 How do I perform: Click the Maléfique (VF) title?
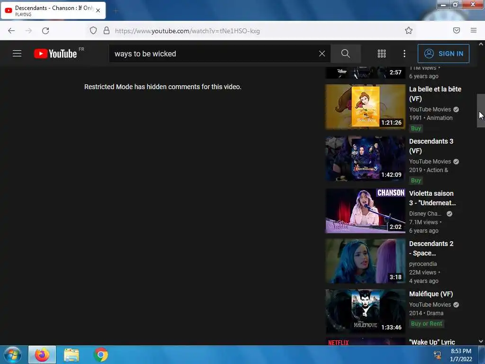tap(431, 294)
